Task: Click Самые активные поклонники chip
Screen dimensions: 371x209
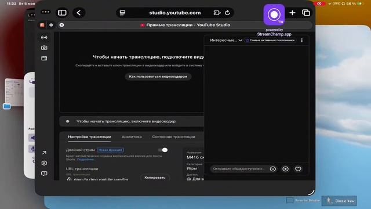Action: [x=270, y=40]
